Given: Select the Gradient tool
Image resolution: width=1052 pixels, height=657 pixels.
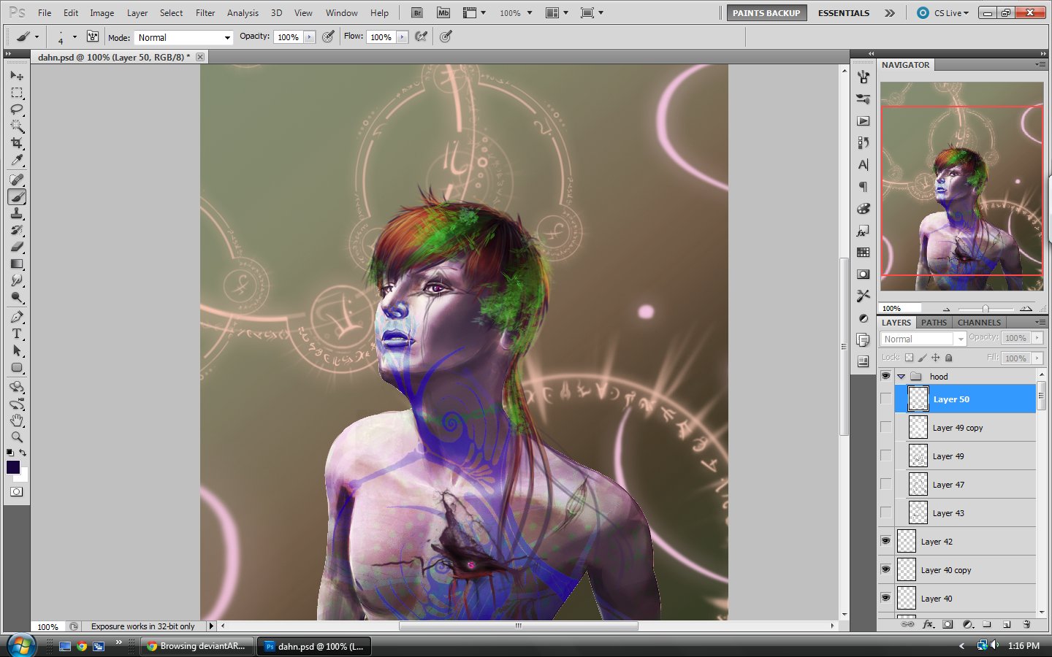Looking at the screenshot, I should (17, 264).
